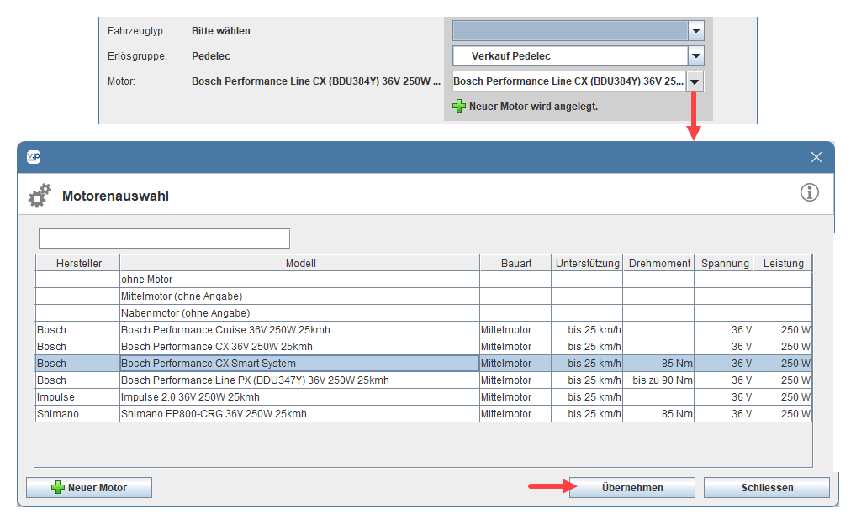This screenshot has height=524, width=856.
Task: Select 'Nabenmotor (ohne Angabe)' row
Action: tap(424, 313)
